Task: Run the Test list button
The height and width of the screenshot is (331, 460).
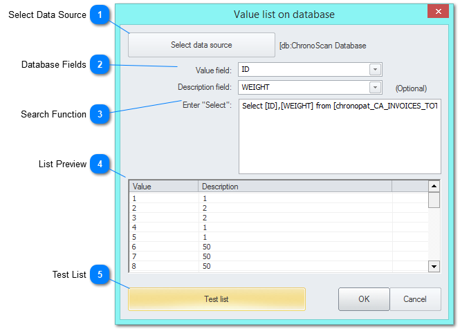Action: click(217, 299)
